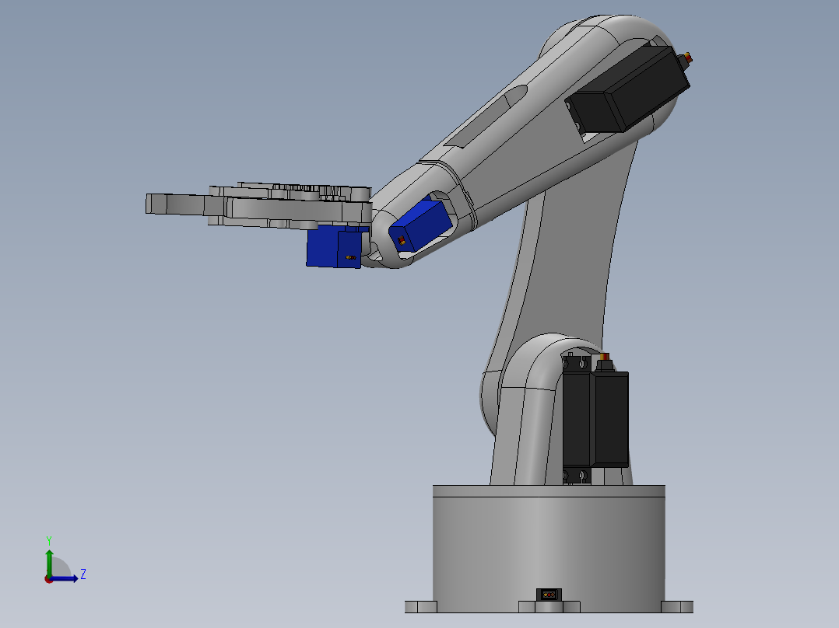Click the Z axis label
The height and width of the screenshot is (628, 839).
click(83, 575)
